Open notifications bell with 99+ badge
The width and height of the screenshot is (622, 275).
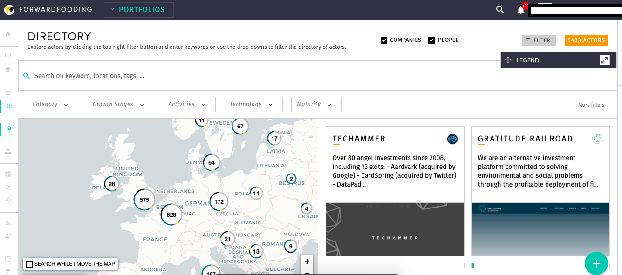(521, 10)
